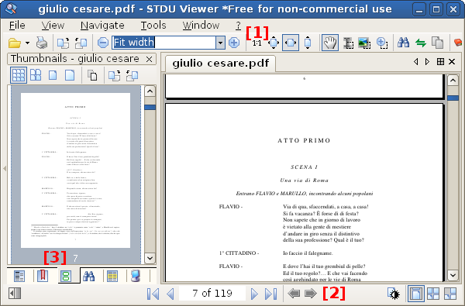Click the copy pages toolbar icon
This screenshot has height=306, width=465.
point(437,43)
